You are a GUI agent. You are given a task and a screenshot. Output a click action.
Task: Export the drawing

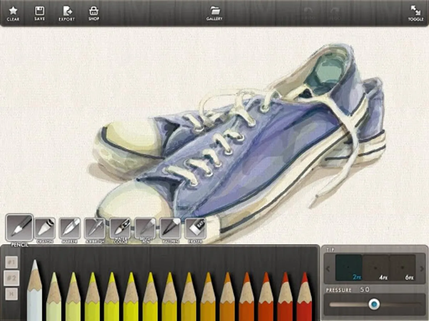(x=67, y=13)
